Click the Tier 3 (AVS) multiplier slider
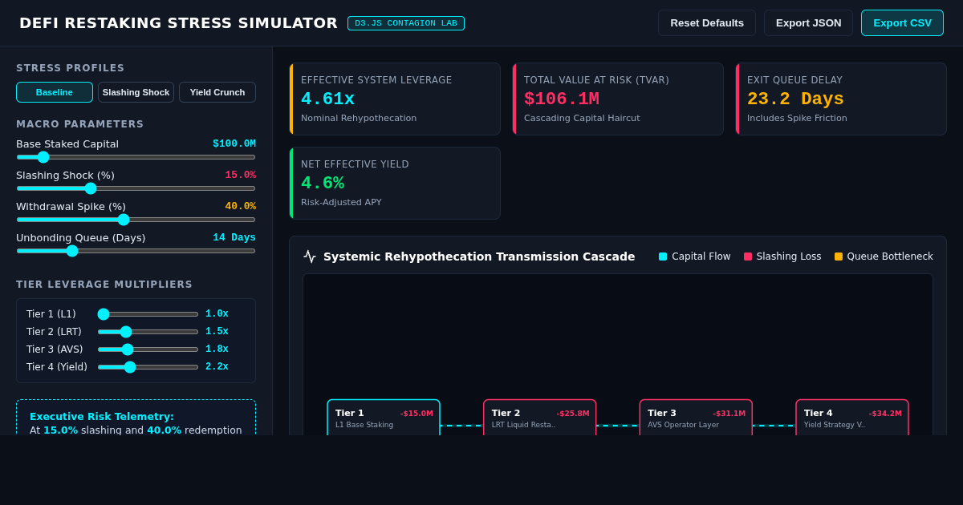This screenshot has width=963, height=505. tap(148, 349)
